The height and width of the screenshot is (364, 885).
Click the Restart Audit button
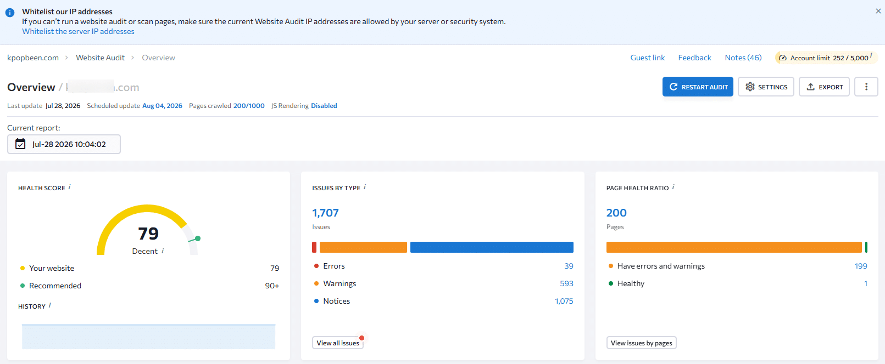(698, 87)
